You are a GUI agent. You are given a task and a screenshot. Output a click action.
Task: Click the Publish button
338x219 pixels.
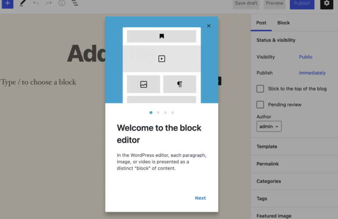click(302, 4)
